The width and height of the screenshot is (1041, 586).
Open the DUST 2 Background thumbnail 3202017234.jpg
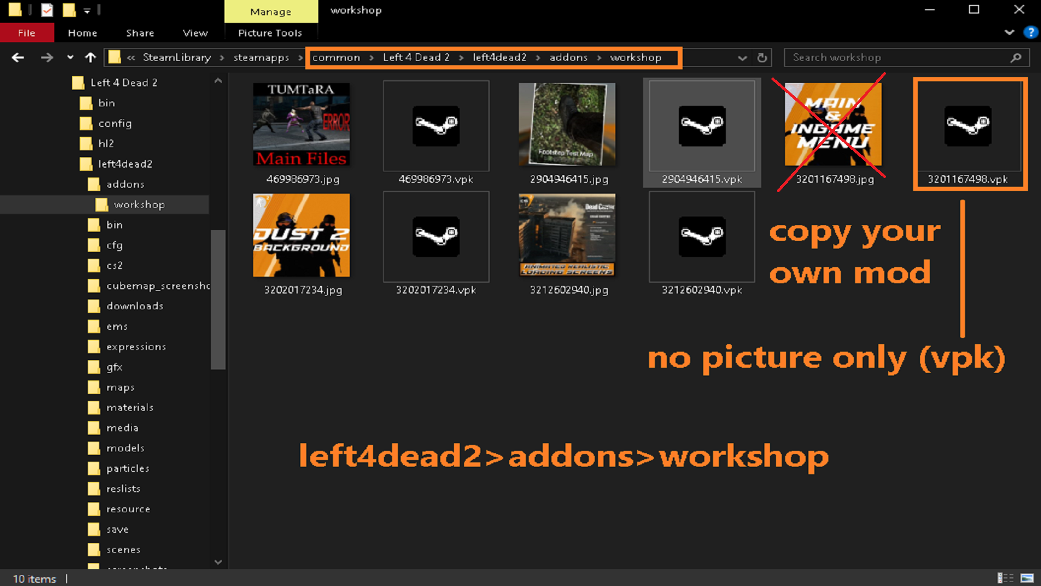click(301, 235)
